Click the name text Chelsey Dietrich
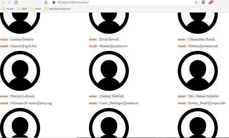This screenshot has height=138, width=229. coord(112,96)
